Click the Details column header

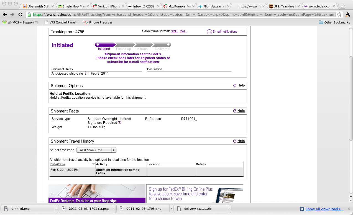tap(201, 164)
